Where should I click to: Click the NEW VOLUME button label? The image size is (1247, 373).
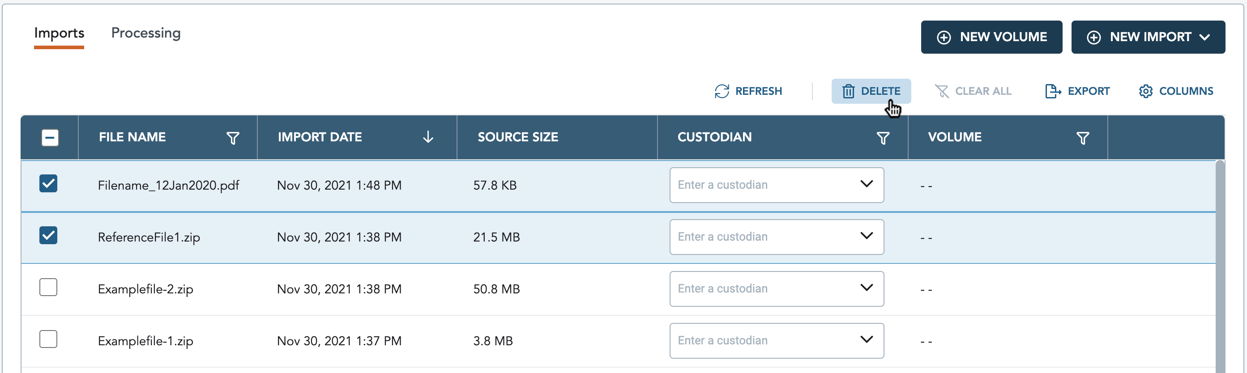[x=1003, y=37]
